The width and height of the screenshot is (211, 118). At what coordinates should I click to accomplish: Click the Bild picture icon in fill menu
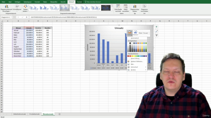click(x=129, y=64)
